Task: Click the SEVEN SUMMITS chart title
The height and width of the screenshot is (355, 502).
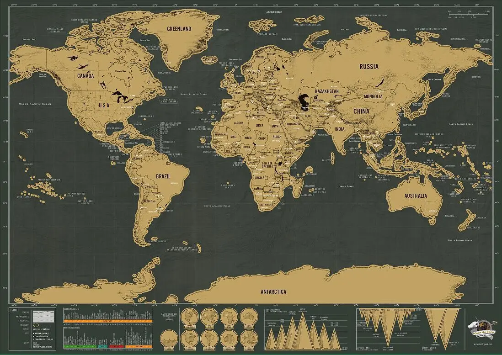Action: [273, 310]
